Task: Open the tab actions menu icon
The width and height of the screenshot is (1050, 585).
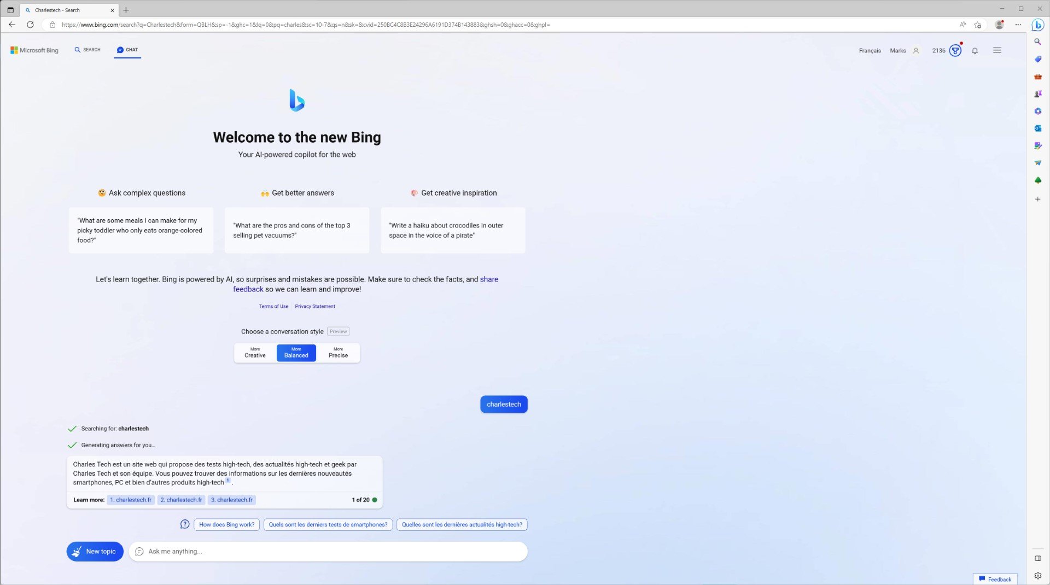Action: tap(10, 10)
